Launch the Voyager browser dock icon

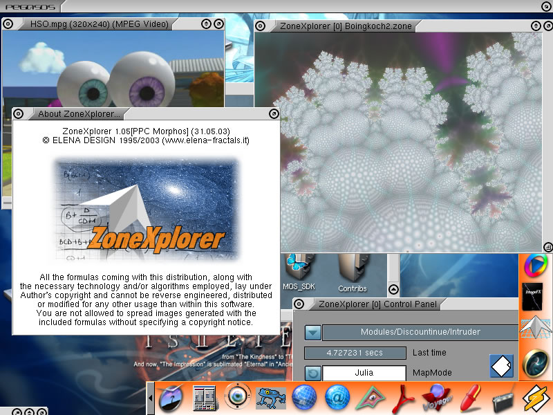coord(437,398)
